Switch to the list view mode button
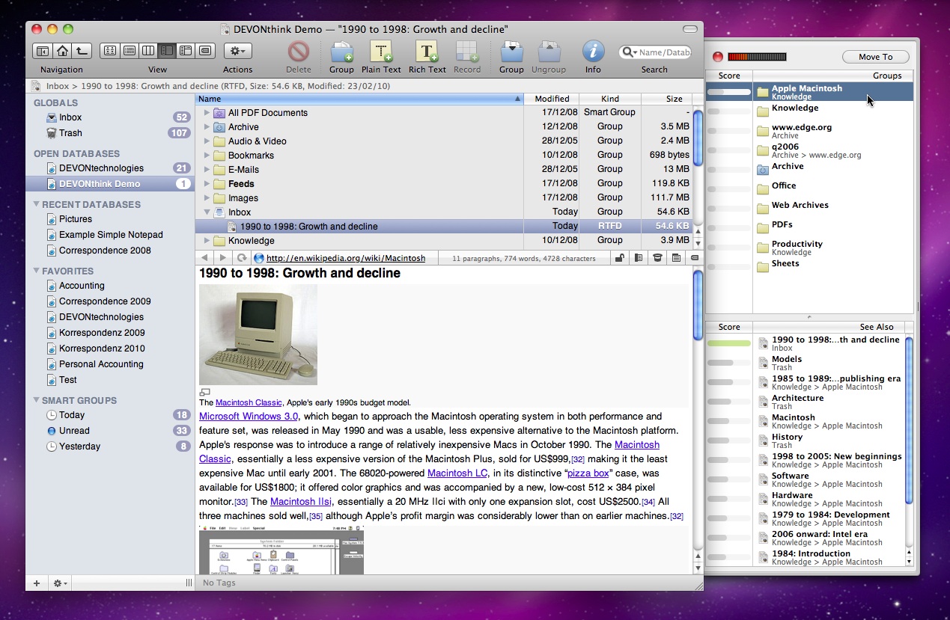This screenshot has width=950, height=620. [129, 51]
